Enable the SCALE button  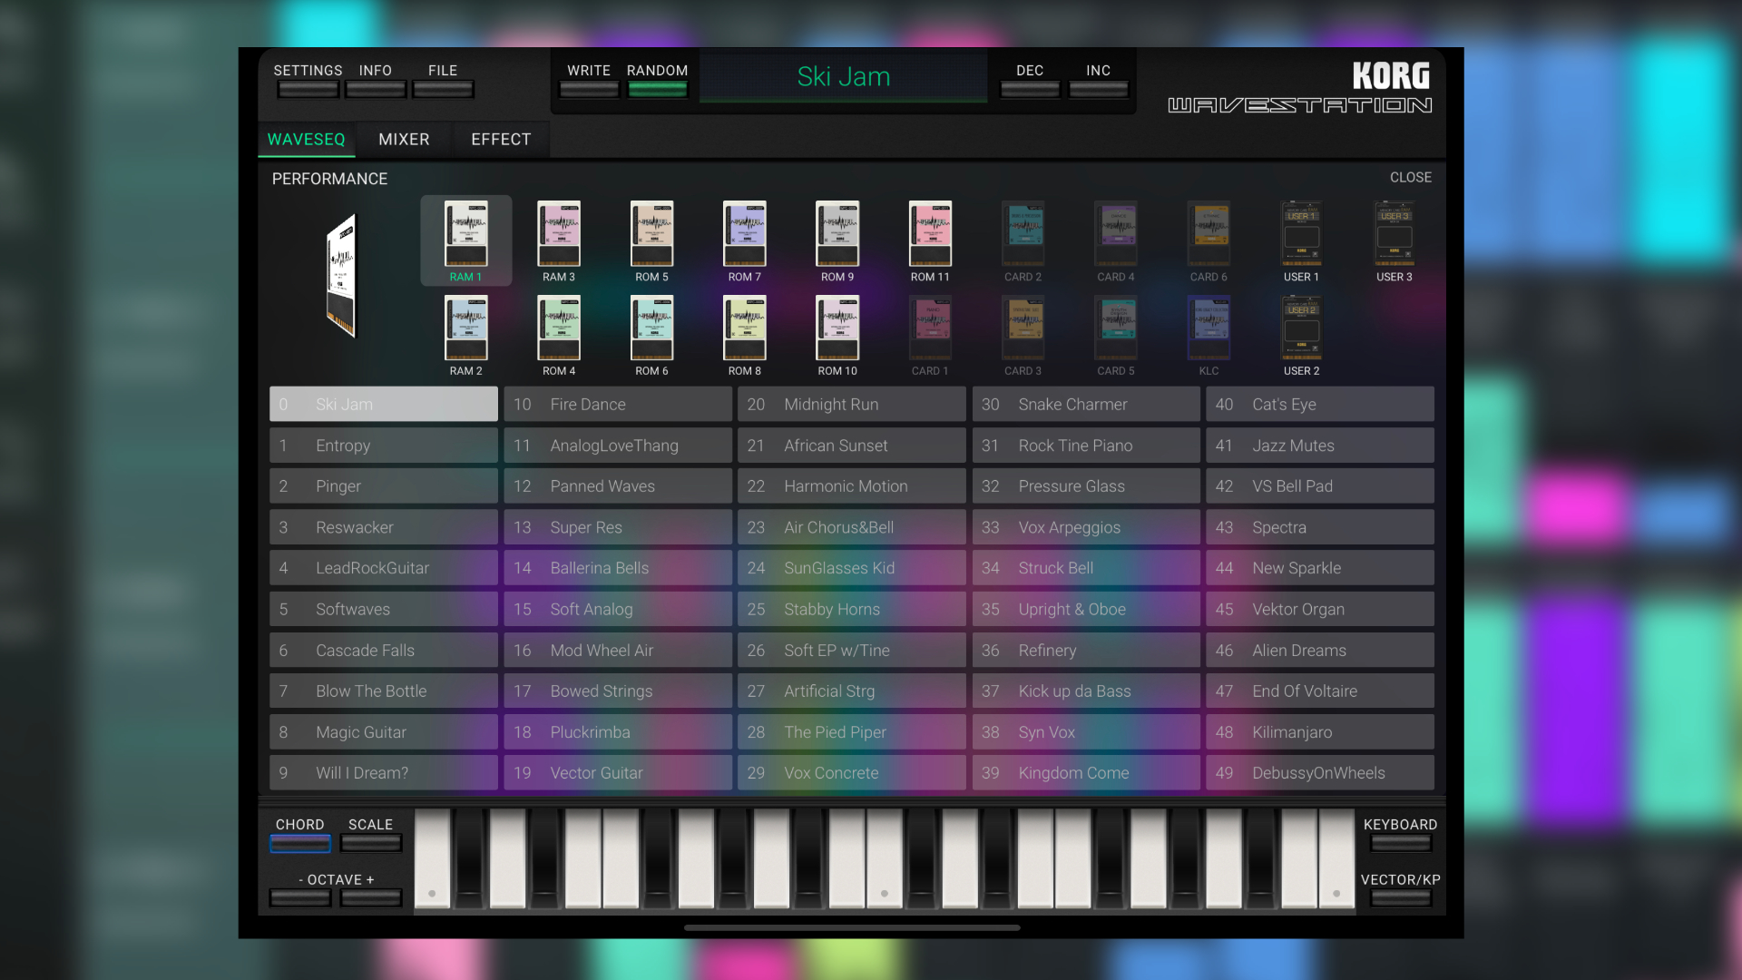(x=370, y=843)
